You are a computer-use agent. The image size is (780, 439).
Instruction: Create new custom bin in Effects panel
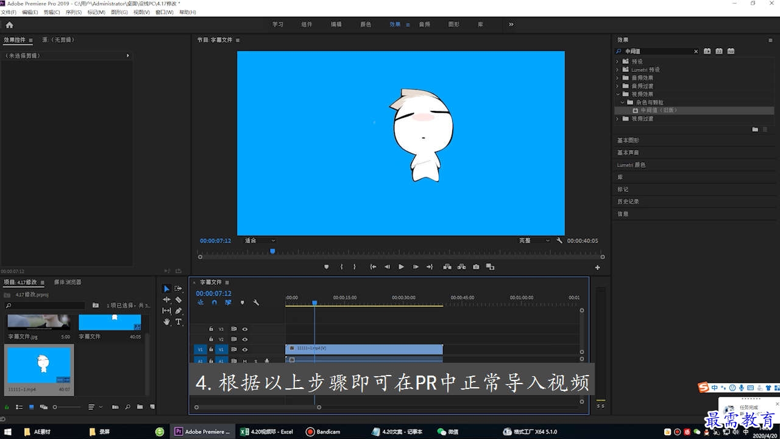pyautogui.click(x=755, y=129)
